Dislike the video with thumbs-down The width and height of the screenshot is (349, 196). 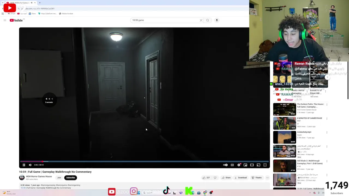point(215,178)
